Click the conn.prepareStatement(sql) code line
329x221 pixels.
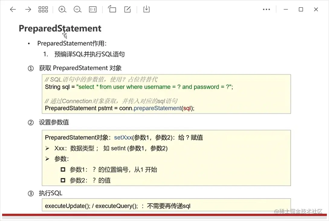pyautogui.click(x=120, y=108)
